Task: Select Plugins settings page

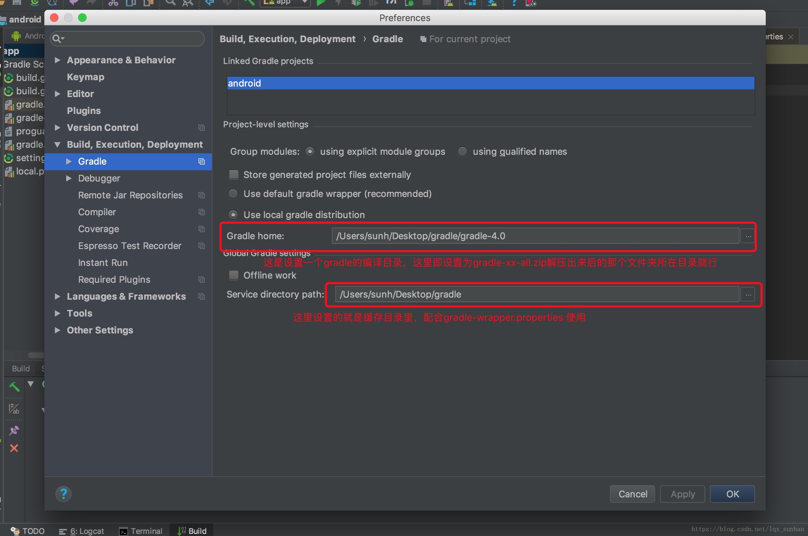Action: tap(84, 111)
